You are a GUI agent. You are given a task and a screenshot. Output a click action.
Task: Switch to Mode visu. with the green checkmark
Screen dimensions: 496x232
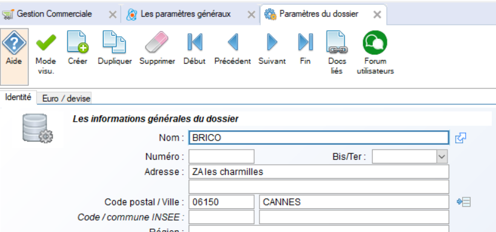46,53
